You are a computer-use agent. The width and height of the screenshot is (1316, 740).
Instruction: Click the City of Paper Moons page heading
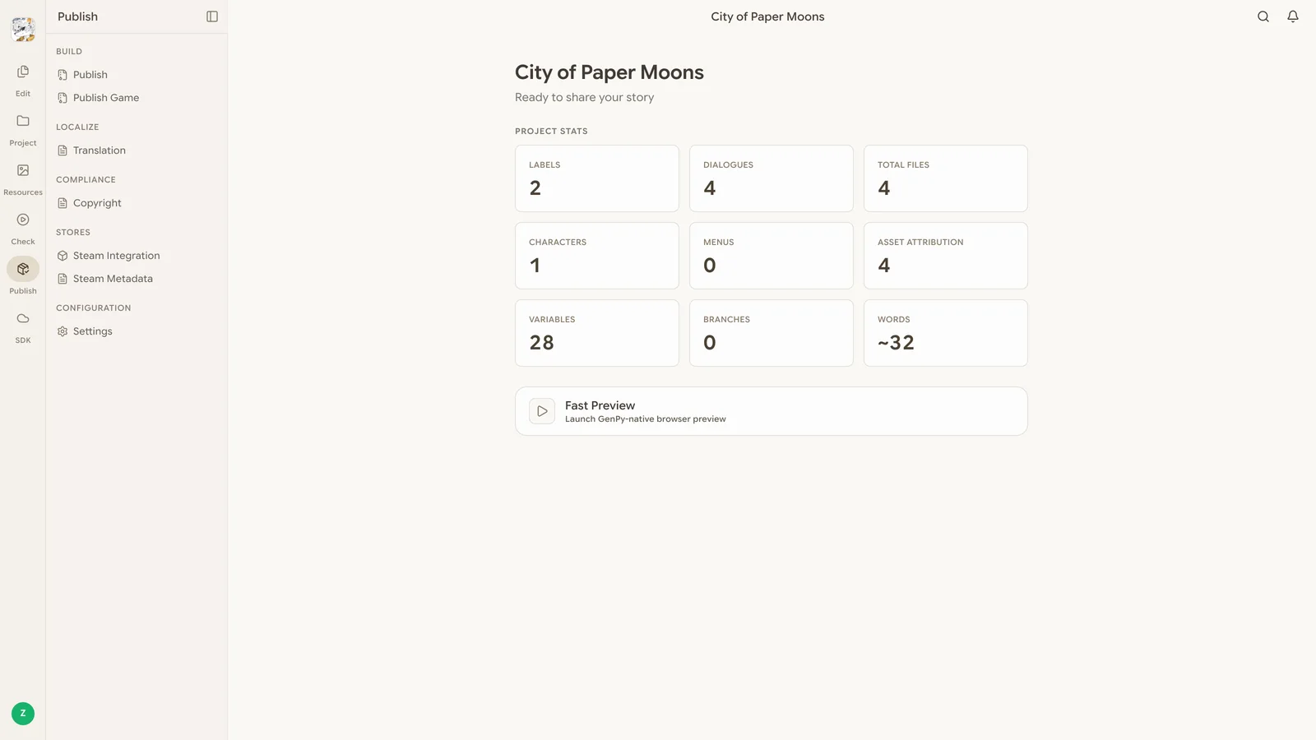pos(609,72)
